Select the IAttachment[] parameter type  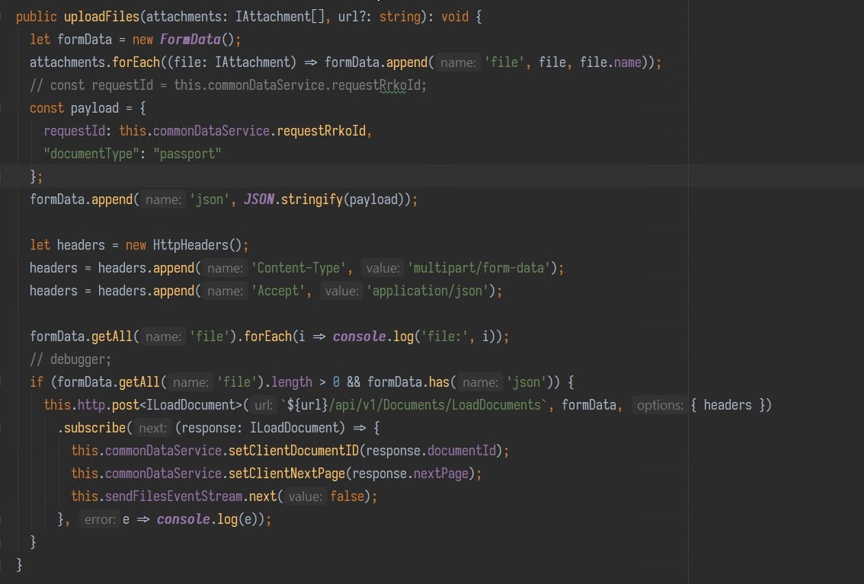click(x=280, y=17)
